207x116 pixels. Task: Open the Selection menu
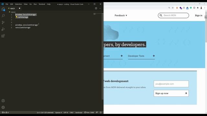[18, 4]
